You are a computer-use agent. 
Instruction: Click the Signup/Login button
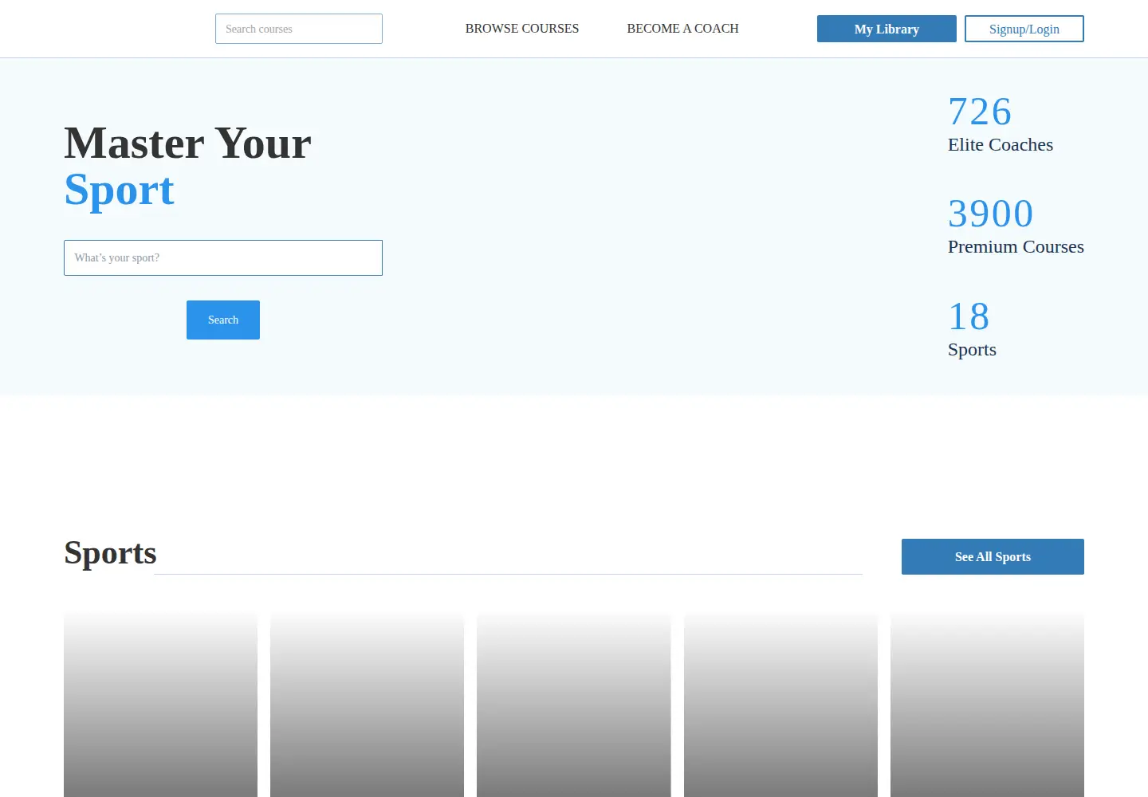tap(1024, 29)
